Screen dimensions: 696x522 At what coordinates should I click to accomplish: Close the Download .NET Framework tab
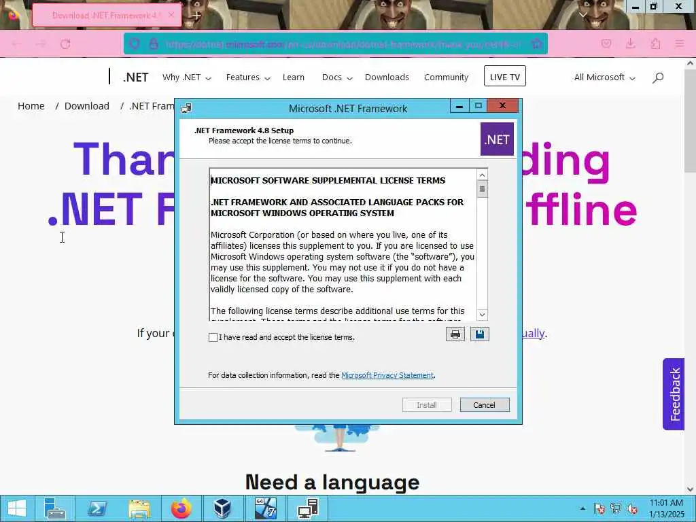(171, 15)
